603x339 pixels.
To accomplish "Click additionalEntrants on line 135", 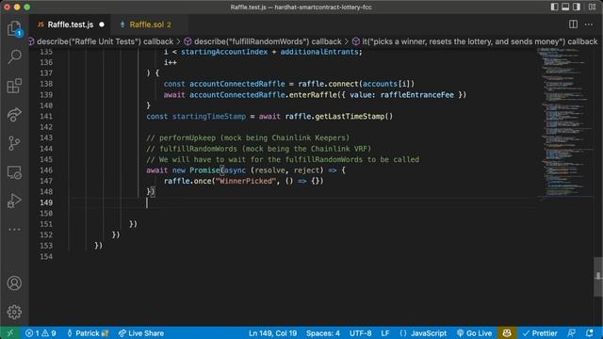I will tap(318, 52).
